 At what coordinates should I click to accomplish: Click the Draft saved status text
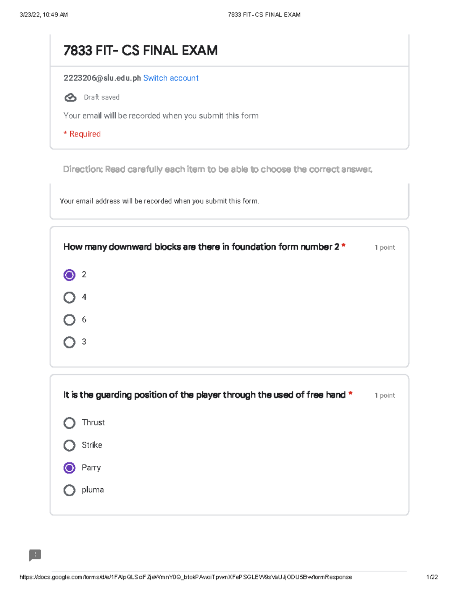(x=102, y=98)
